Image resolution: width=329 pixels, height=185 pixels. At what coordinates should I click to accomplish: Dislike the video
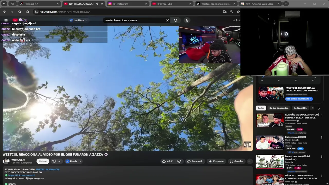pyautogui.click(x=179, y=161)
